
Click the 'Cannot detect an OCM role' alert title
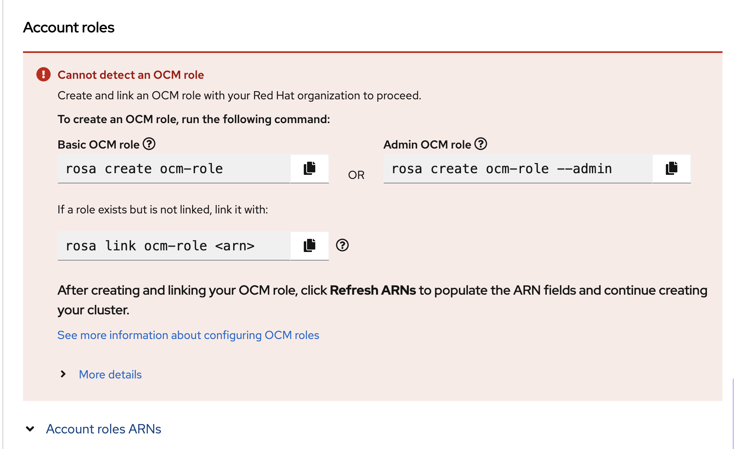[131, 75]
